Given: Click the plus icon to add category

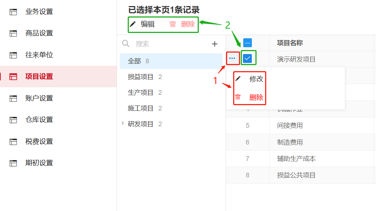Looking at the screenshot, I should (215, 44).
